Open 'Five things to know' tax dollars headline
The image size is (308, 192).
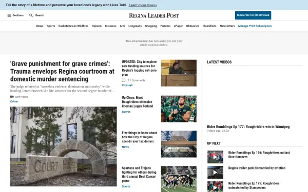click(139, 137)
